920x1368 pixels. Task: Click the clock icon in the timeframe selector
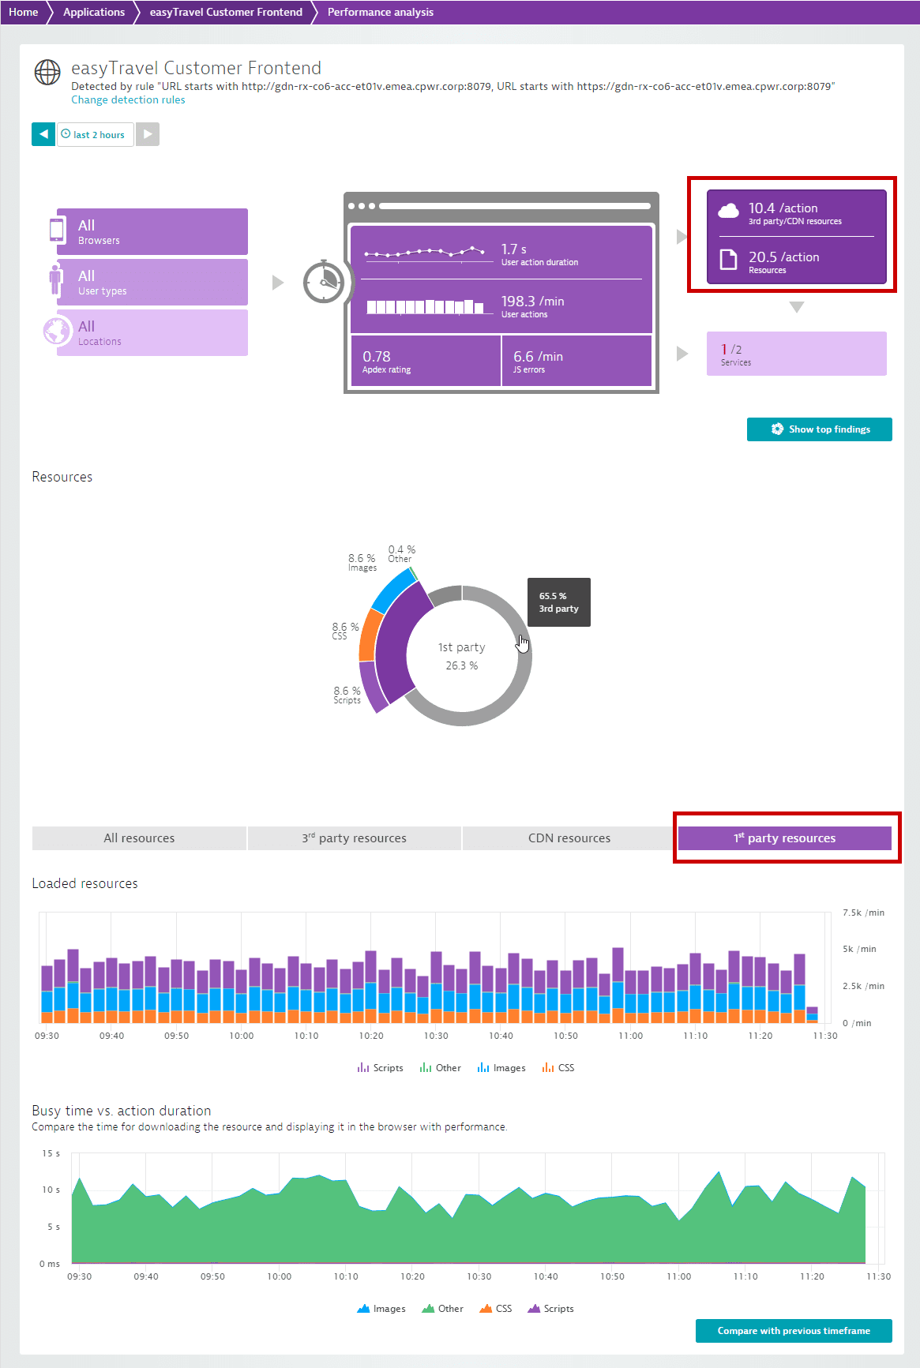(66, 134)
